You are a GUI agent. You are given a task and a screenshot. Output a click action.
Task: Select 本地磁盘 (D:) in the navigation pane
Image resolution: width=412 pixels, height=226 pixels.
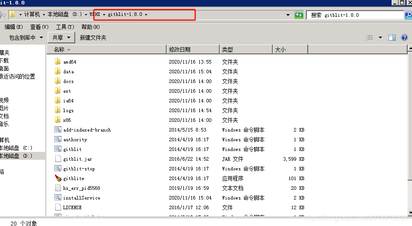click(x=16, y=156)
